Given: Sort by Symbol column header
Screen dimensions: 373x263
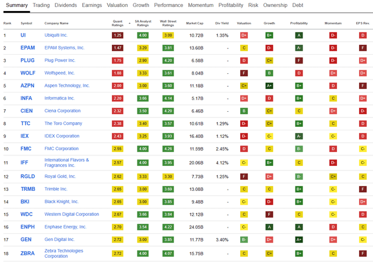Looking at the screenshot, I should point(26,23).
